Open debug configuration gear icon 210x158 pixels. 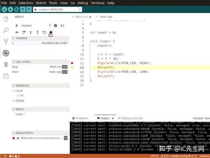[55, 26]
